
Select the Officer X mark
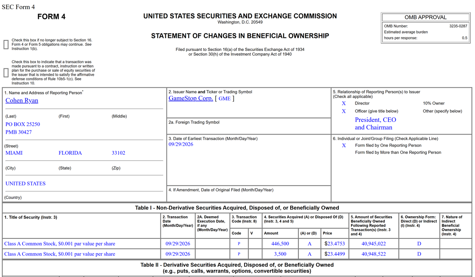click(x=344, y=111)
